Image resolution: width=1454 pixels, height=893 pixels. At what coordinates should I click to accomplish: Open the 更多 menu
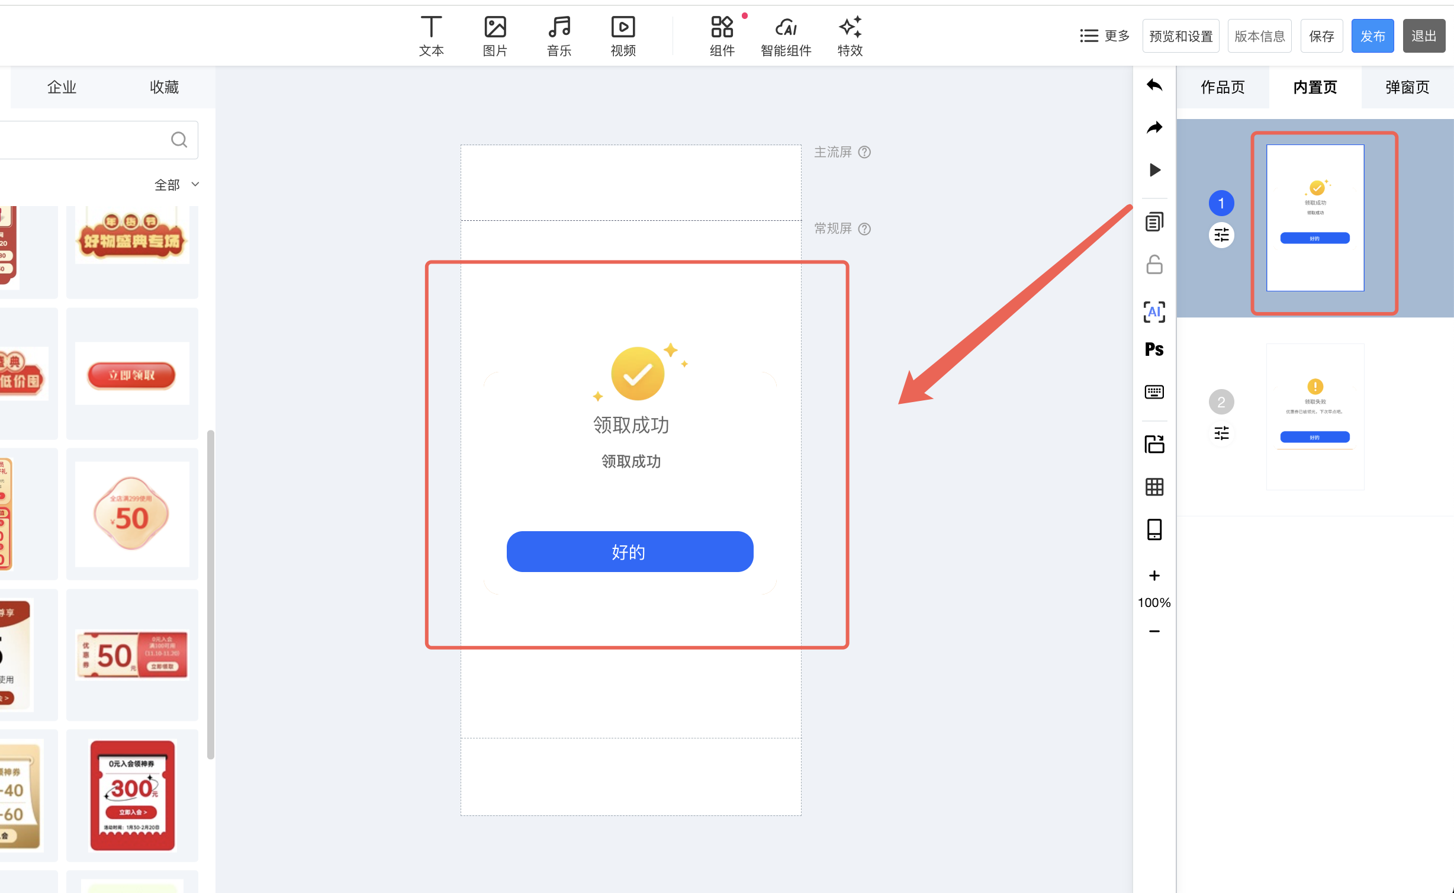(x=1105, y=36)
